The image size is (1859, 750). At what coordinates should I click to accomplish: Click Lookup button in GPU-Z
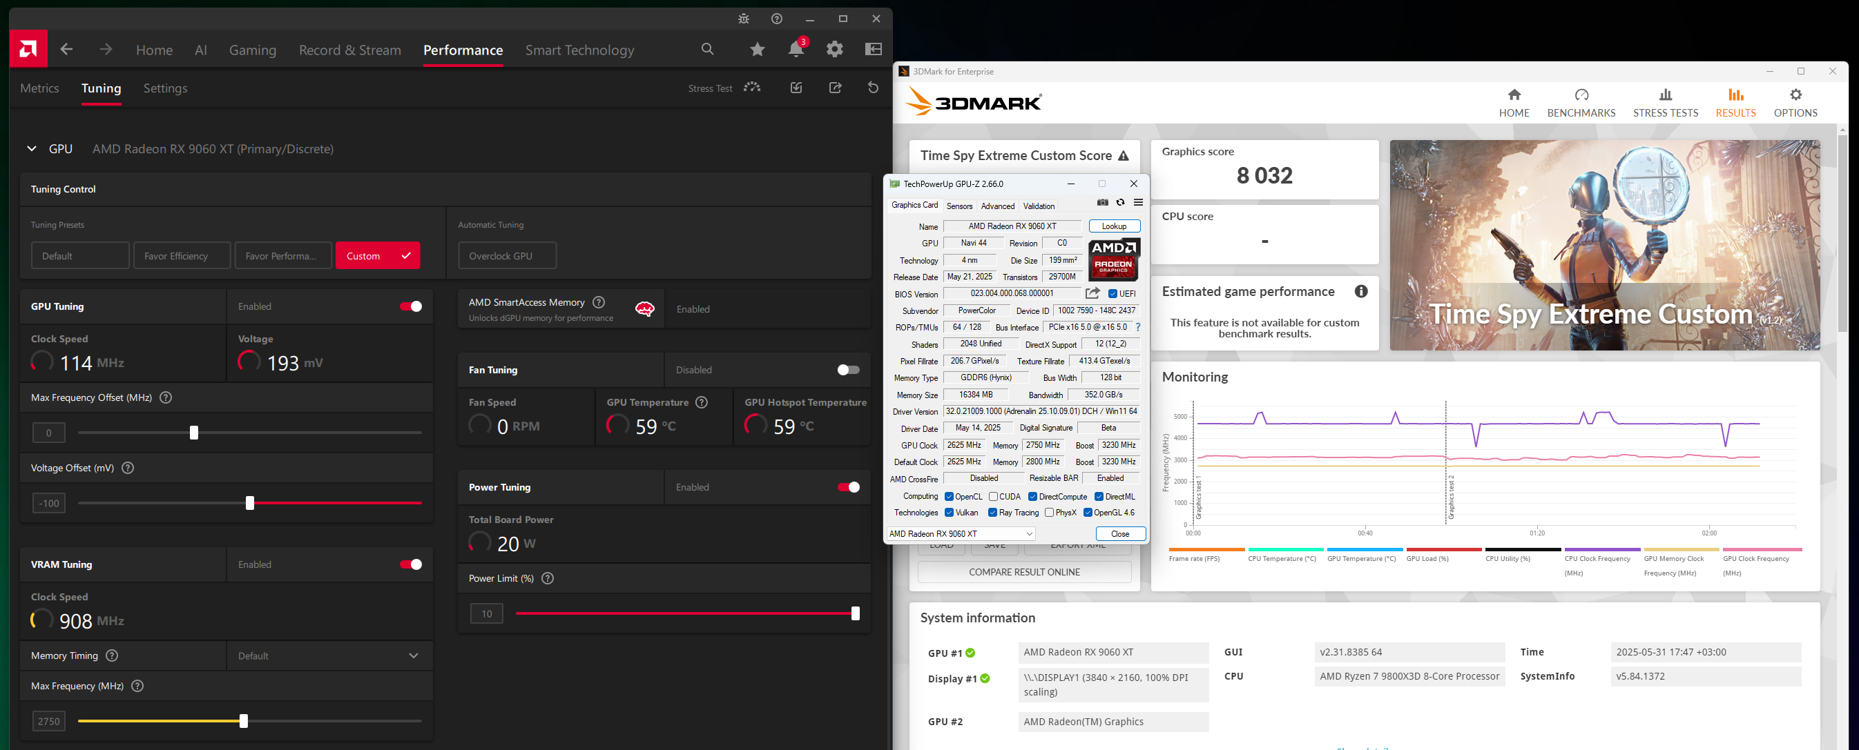coord(1115,226)
